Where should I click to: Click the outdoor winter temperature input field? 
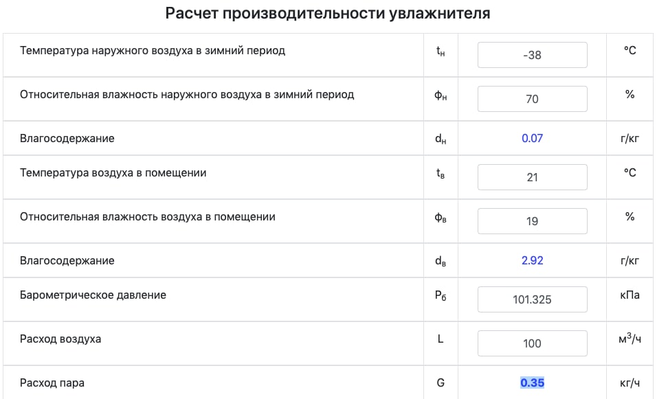(x=532, y=55)
